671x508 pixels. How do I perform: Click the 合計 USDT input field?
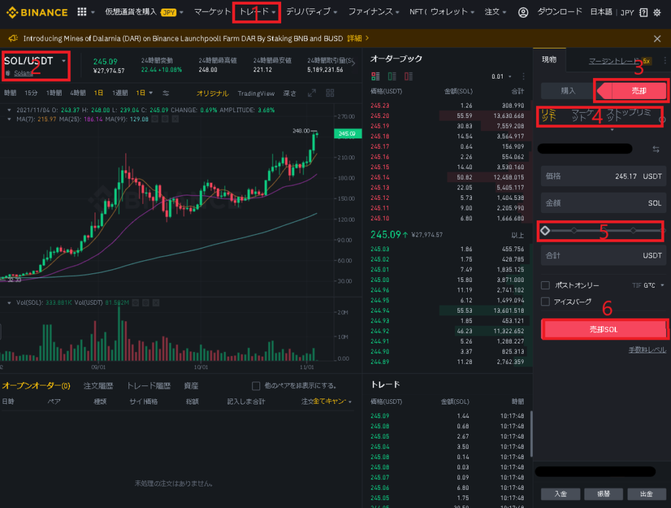(604, 256)
